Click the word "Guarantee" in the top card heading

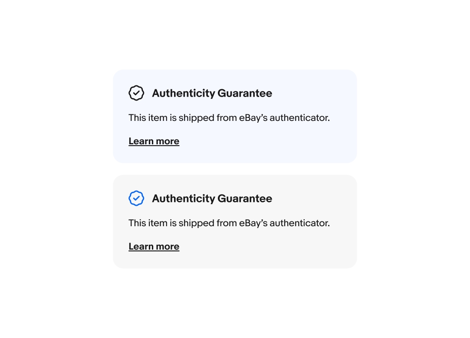pyautogui.click(x=245, y=93)
